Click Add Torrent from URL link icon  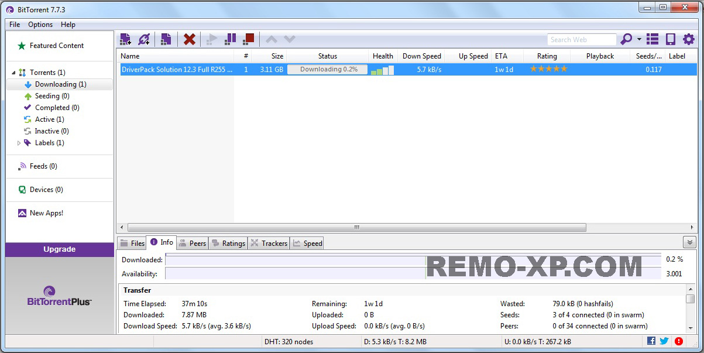click(x=144, y=39)
